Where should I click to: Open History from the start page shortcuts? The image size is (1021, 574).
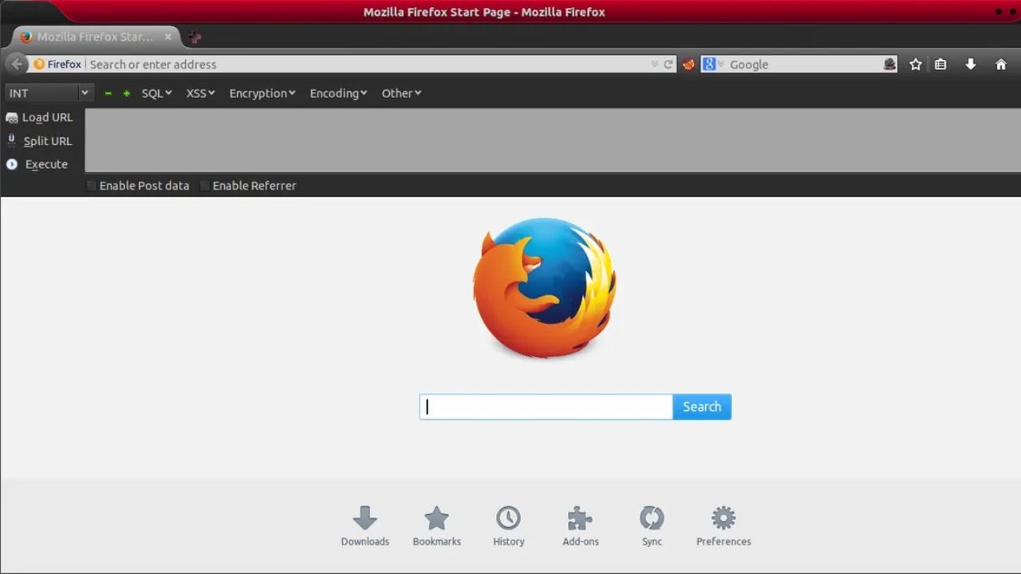(509, 526)
